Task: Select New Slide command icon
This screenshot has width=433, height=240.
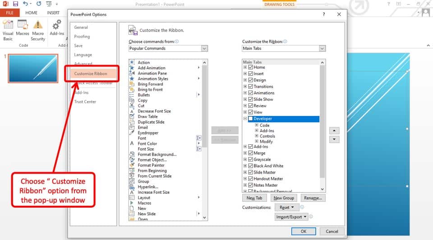Action: click(x=132, y=213)
